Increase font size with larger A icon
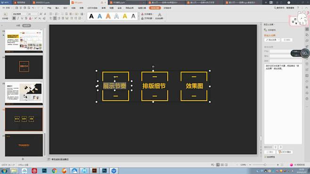Image resolution: width=310 pixels, height=174 pixels. pyautogui.click(x=41, y=14)
